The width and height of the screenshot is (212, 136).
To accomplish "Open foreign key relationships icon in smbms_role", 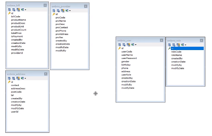I will pyautogui.click(x=178, y=45).
